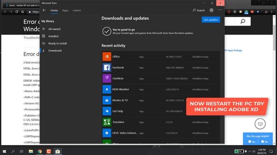Screen dimensions: 277x155
Task: Click the Get Help app name
Action: (x=118, y=111)
